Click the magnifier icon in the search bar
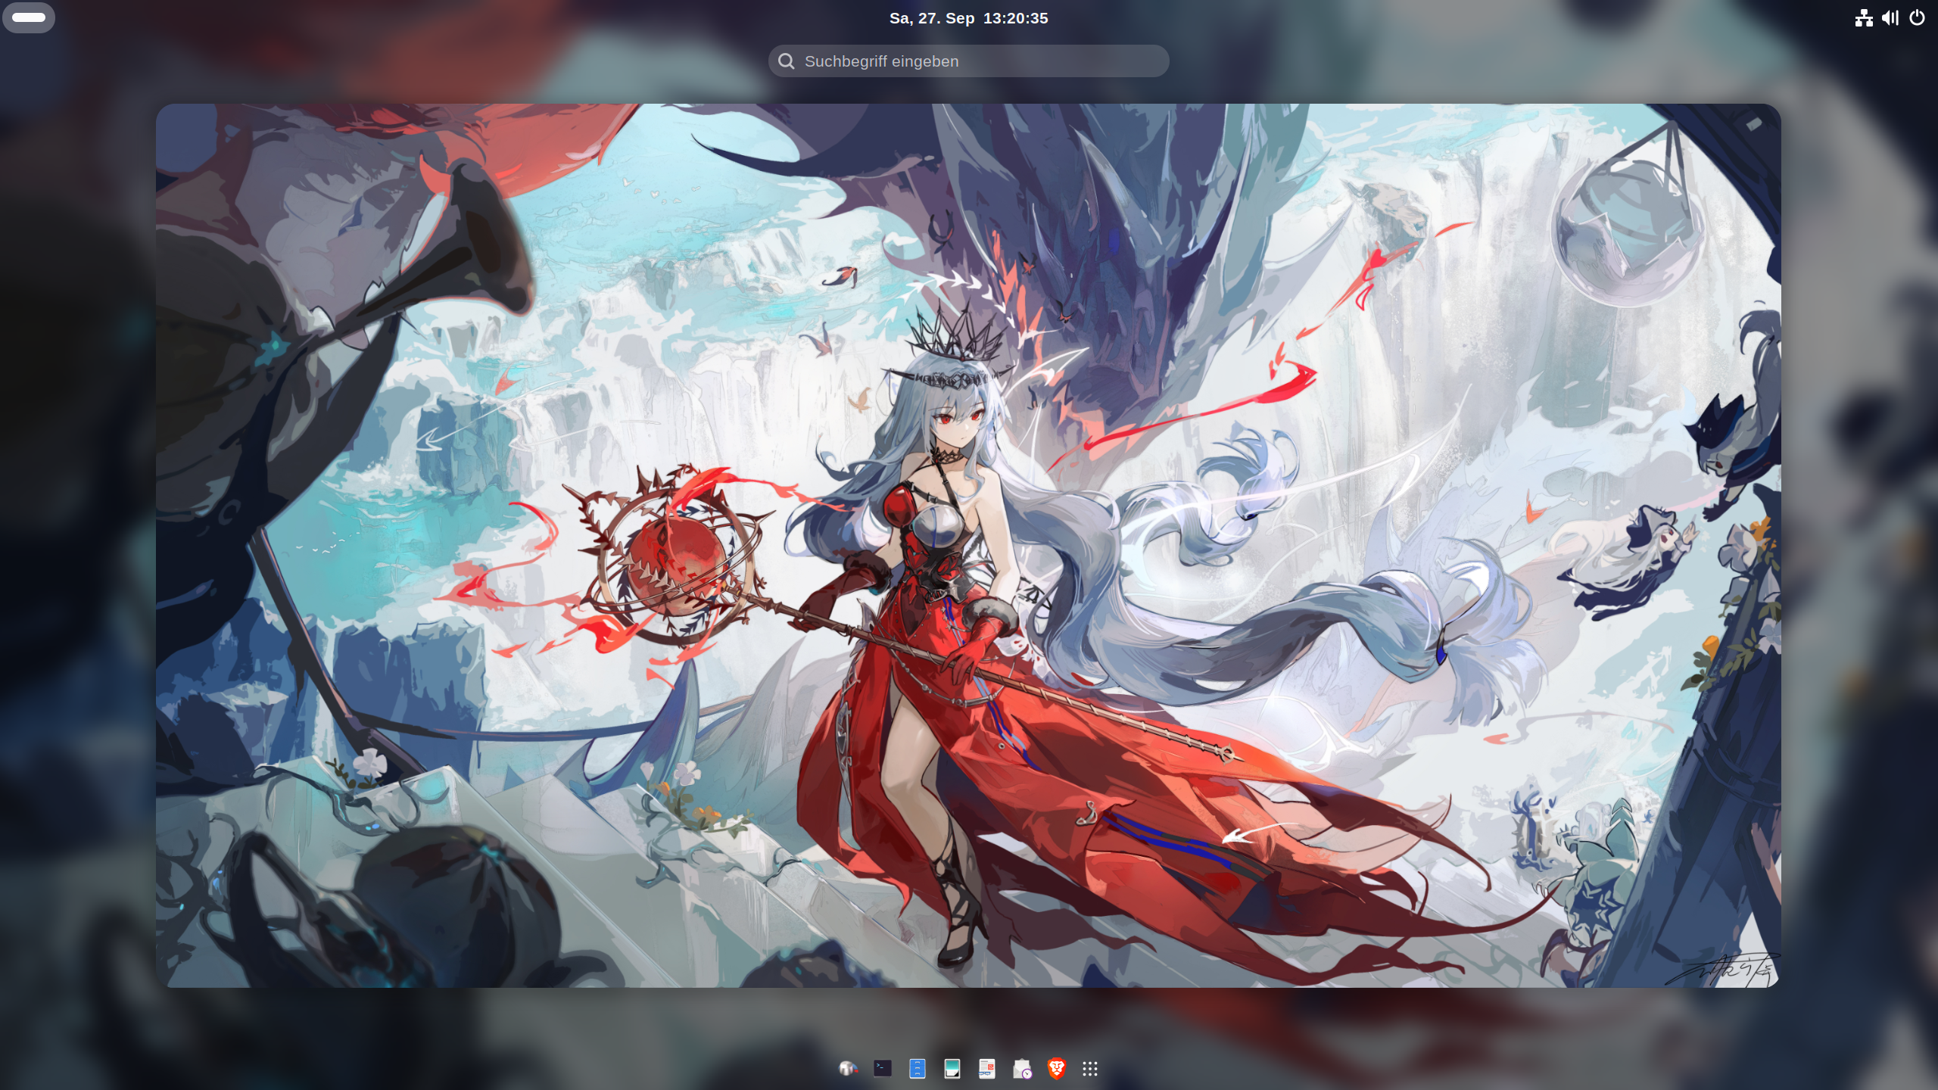This screenshot has width=1938, height=1090. [787, 61]
